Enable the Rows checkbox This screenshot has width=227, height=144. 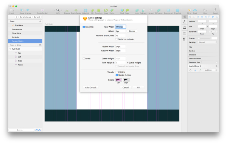[84, 59]
